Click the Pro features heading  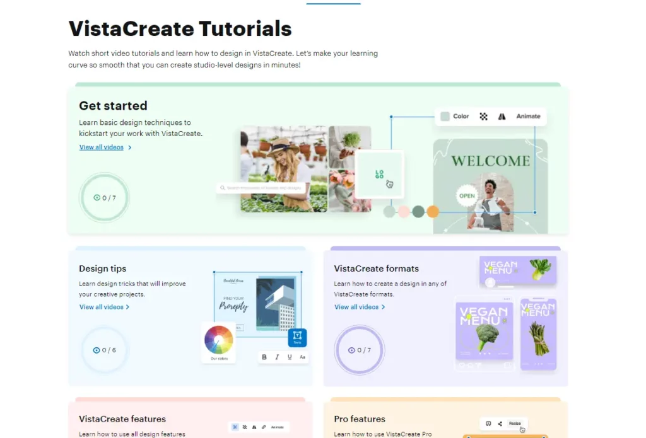(360, 418)
